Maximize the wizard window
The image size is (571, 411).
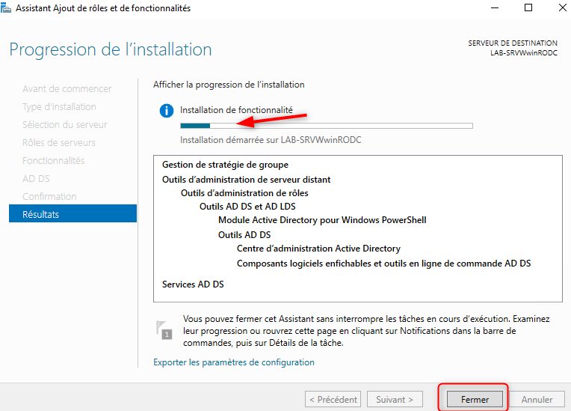click(528, 8)
